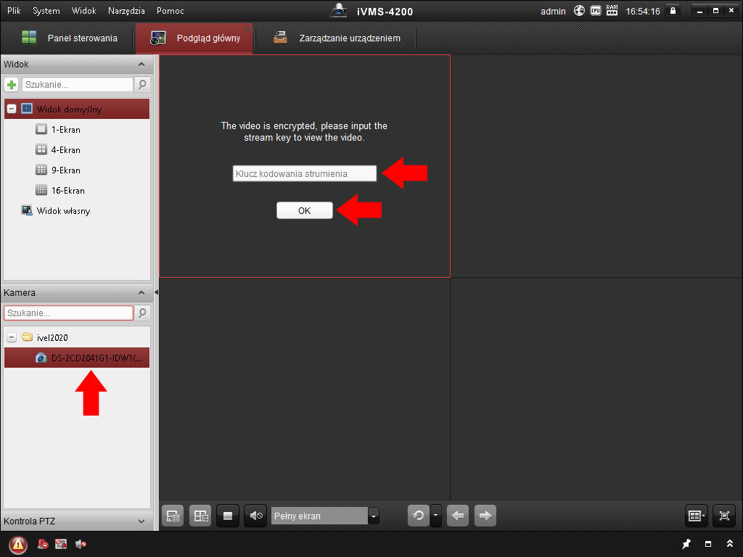743x557 pixels.
Task: Click the lock icon in title bar
Action: 673,11
